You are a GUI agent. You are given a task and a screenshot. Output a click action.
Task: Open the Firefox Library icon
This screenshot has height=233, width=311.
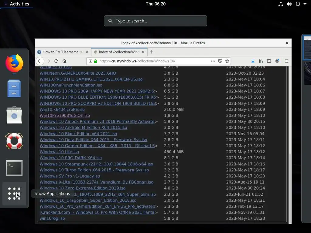coord(261,61)
